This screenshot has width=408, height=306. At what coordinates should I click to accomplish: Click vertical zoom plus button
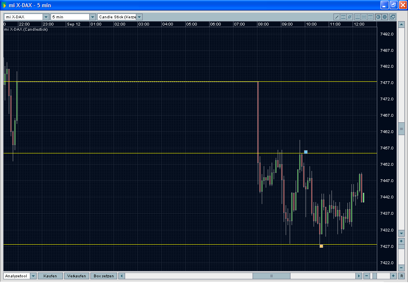[401, 241]
